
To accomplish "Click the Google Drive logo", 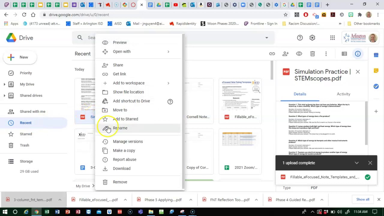I will 20,38.
